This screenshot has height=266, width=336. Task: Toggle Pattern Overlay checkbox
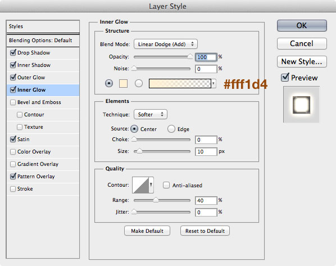coord(13,177)
